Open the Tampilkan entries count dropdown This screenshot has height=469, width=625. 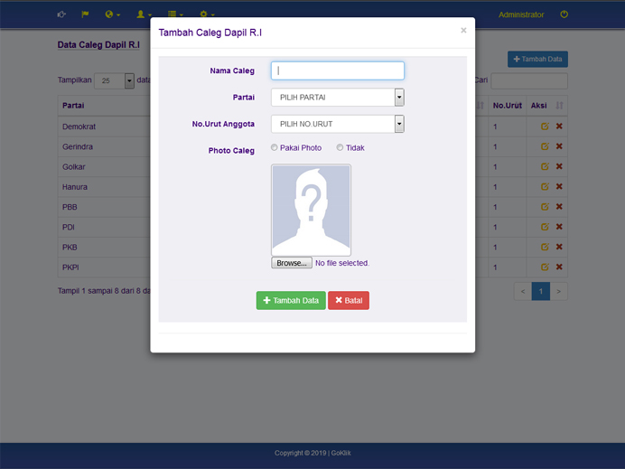pyautogui.click(x=115, y=80)
